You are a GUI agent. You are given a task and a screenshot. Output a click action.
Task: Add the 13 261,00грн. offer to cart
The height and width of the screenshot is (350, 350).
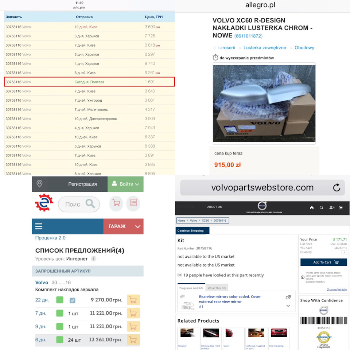[x=133, y=340]
